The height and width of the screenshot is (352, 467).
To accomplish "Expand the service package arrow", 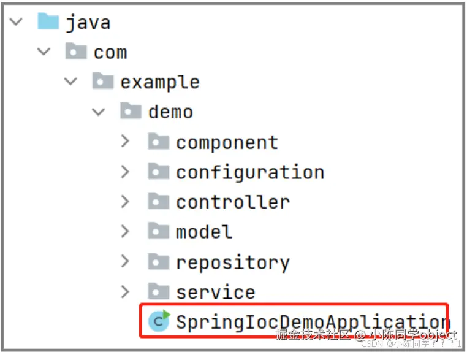I will coord(126,291).
